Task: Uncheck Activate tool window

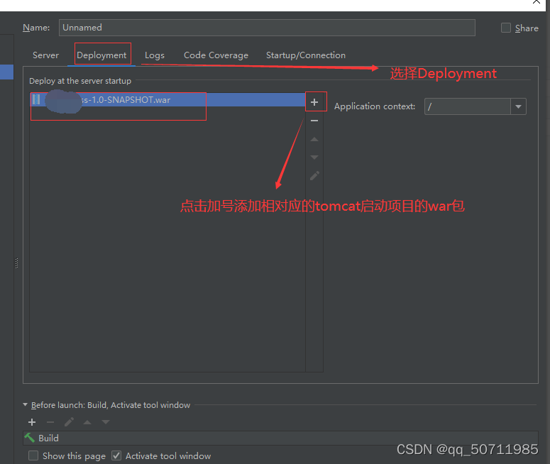Action: click(116, 455)
